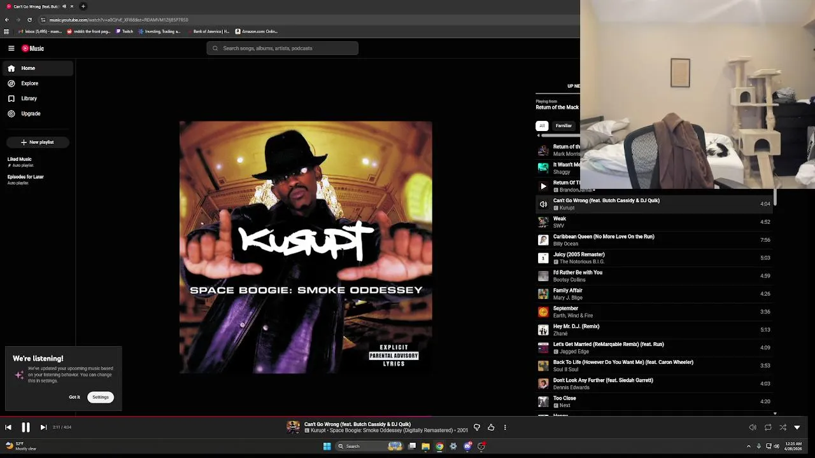Play Back To Life by Soul II Soul

click(655, 366)
